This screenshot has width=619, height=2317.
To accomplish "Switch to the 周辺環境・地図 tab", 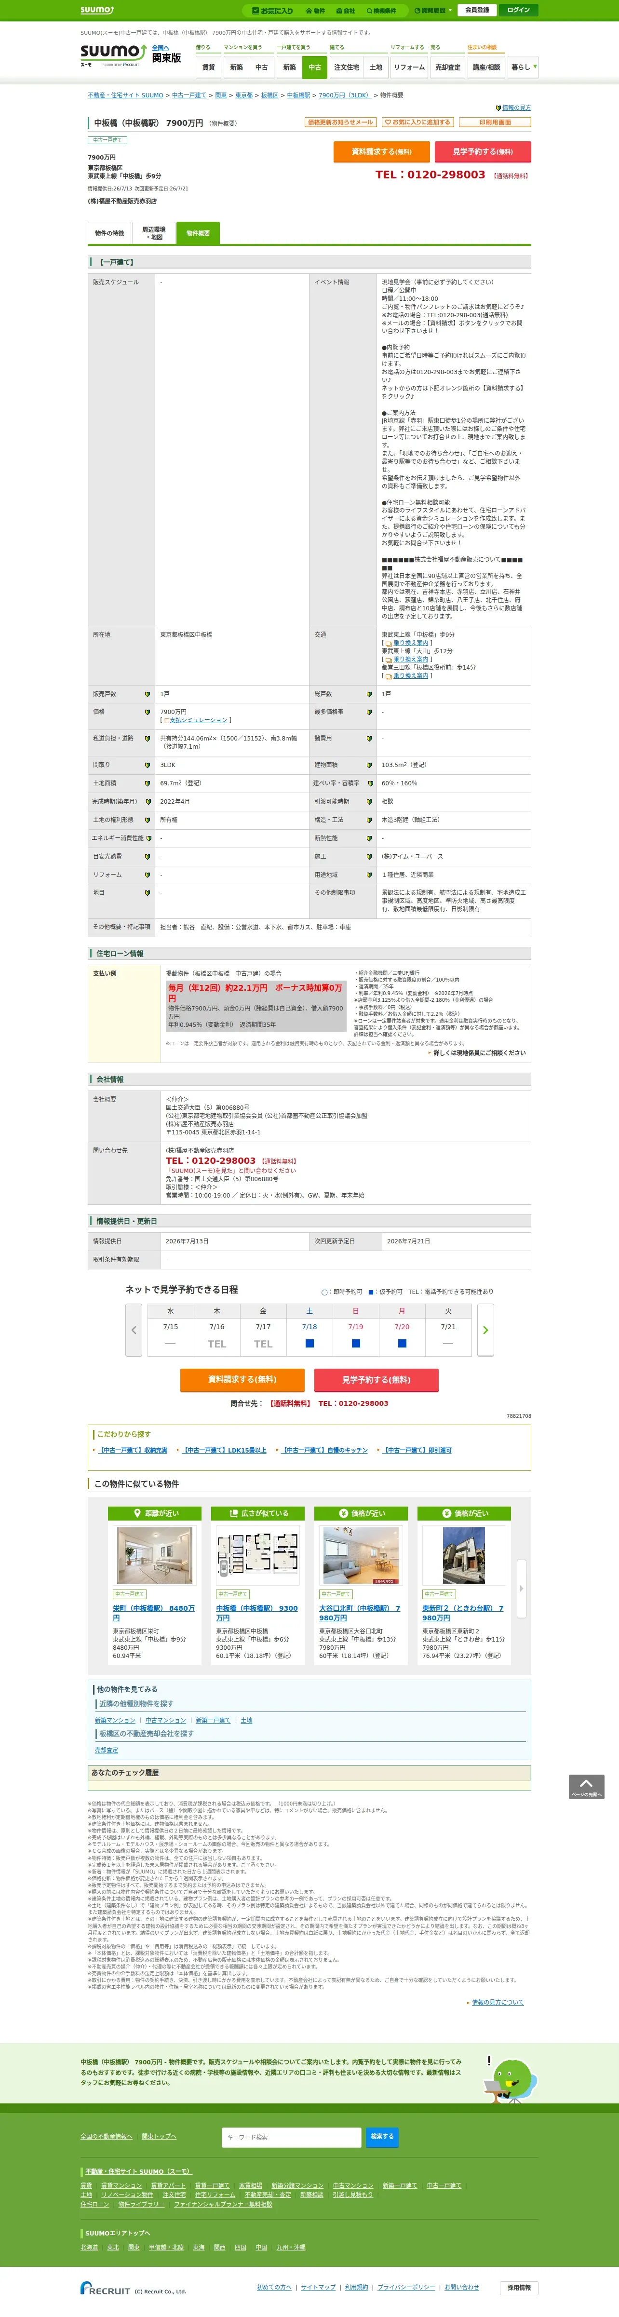I will click(x=154, y=234).
